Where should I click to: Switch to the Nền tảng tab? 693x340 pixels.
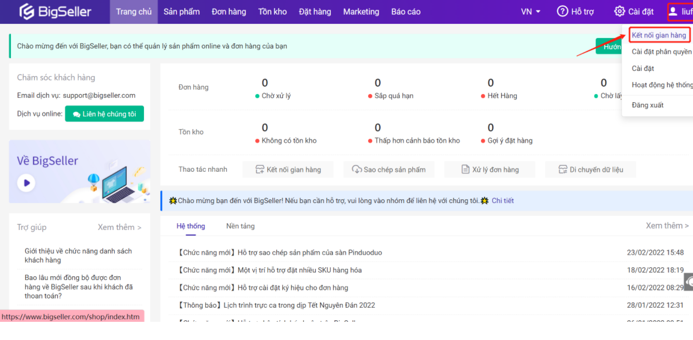click(240, 226)
